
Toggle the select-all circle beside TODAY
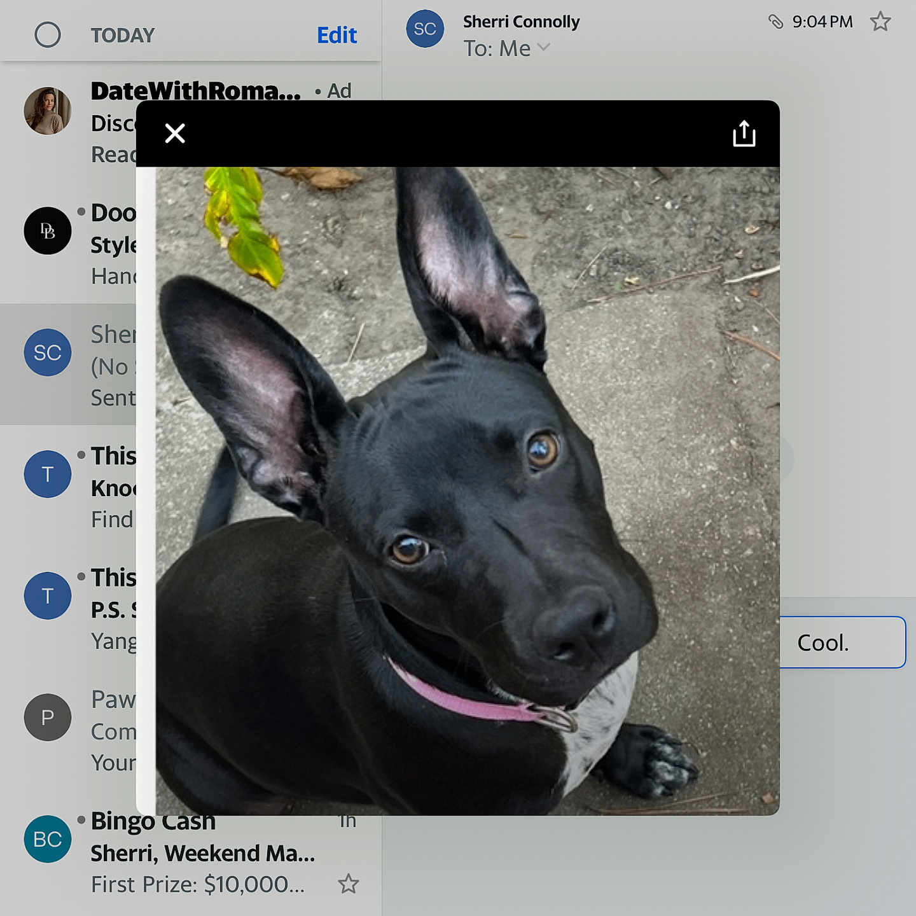[48, 35]
